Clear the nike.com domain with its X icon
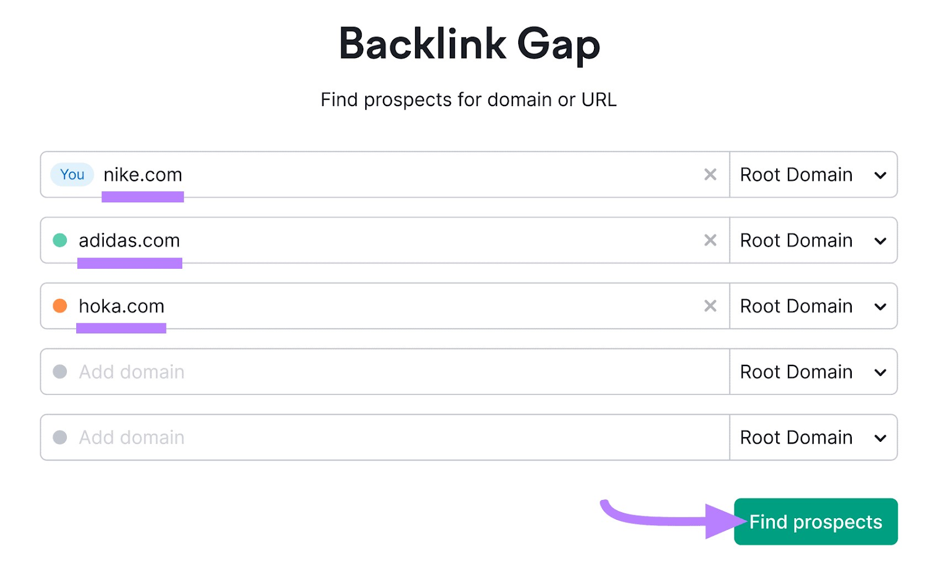The width and height of the screenshot is (938, 568). tap(710, 174)
